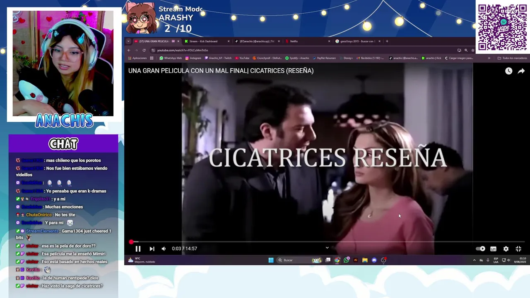
Task: Open the Disney+ bookmark
Action: click(x=346, y=58)
